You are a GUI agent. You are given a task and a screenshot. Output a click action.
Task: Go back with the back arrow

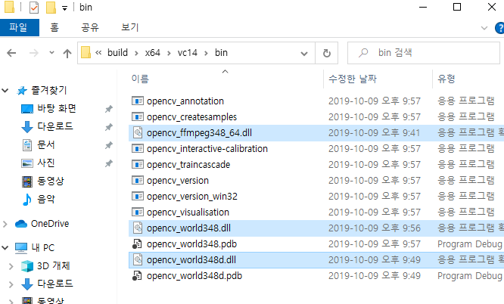(11, 53)
